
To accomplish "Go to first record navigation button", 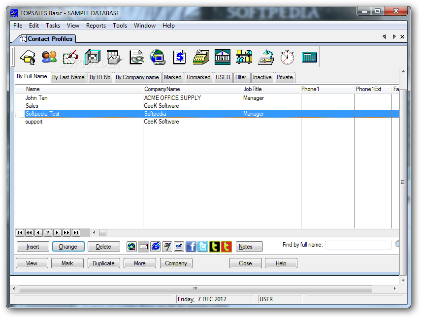I will [x=20, y=233].
